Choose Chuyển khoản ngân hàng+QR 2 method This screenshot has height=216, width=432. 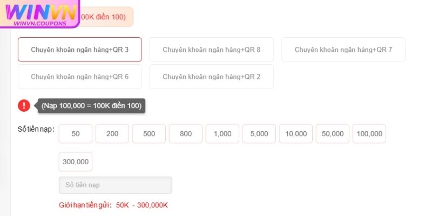(212, 77)
